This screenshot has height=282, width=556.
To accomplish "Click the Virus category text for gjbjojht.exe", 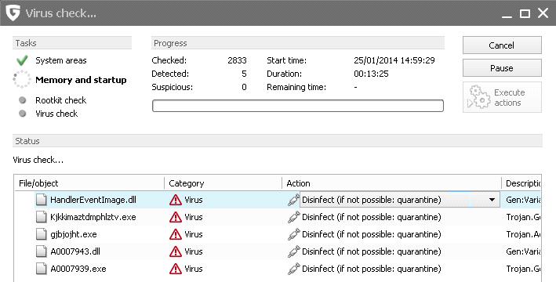I will [194, 234].
